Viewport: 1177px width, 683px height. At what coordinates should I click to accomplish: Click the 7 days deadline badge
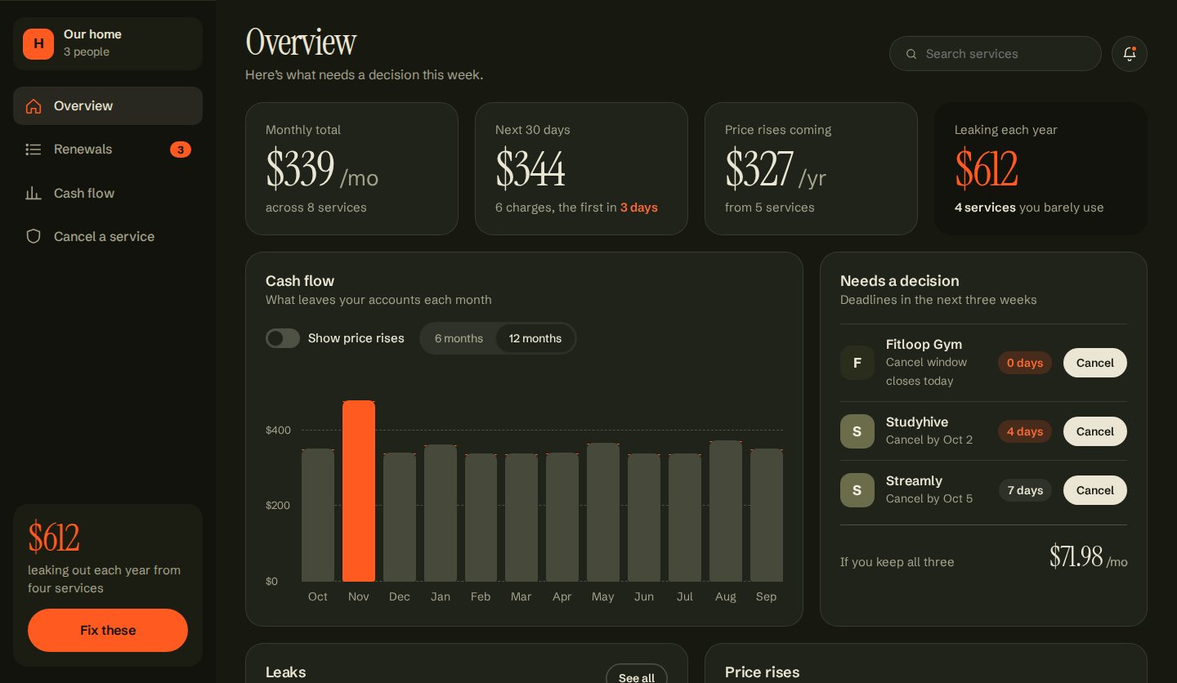point(1025,490)
